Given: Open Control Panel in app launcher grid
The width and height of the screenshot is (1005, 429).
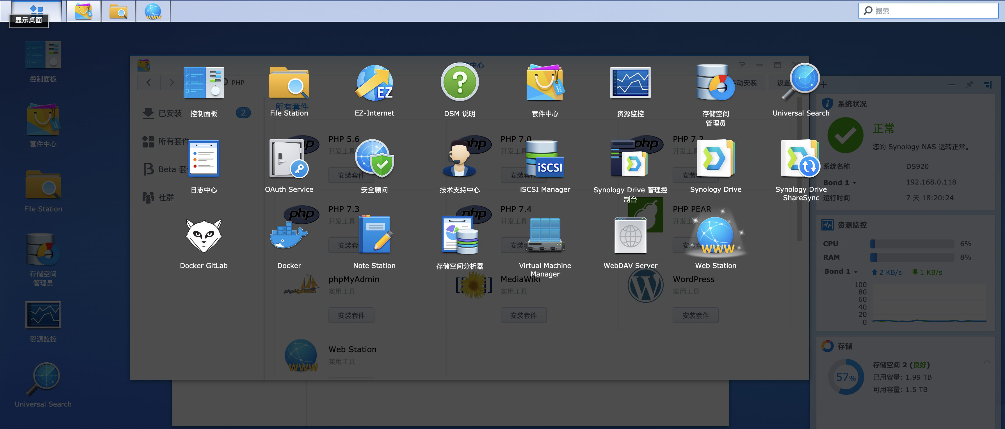Looking at the screenshot, I should tap(204, 83).
